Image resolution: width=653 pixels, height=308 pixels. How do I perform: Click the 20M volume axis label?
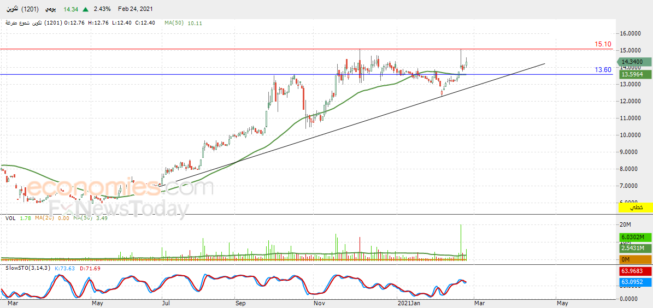coord(626,225)
